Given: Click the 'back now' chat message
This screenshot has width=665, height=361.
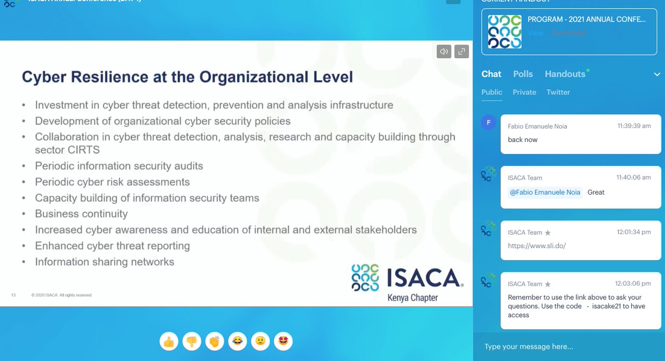Looking at the screenshot, I should (x=523, y=140).
